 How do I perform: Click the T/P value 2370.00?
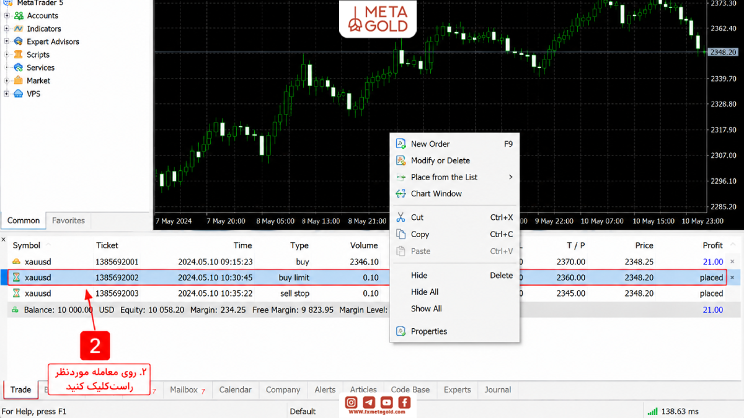click(571, 262)
